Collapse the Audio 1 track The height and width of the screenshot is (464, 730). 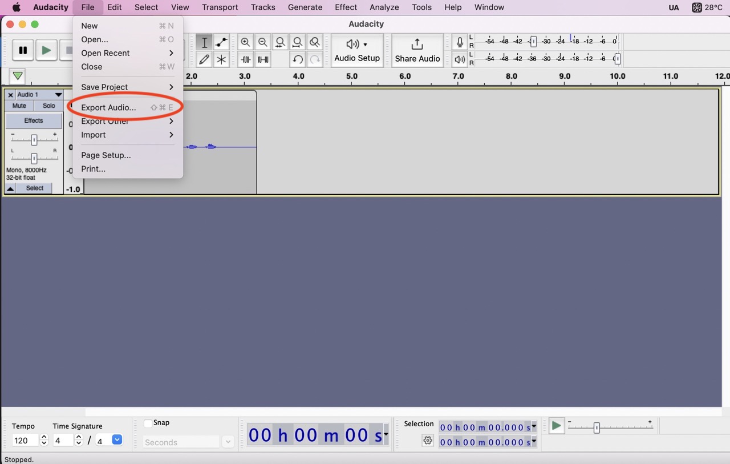tap(10, 188)
